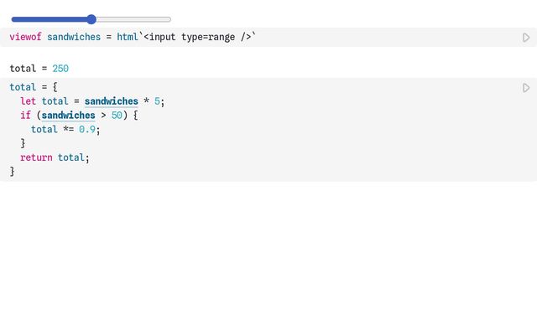Click the filled left portion of slider
537x335 pixels.
(49, 19)
